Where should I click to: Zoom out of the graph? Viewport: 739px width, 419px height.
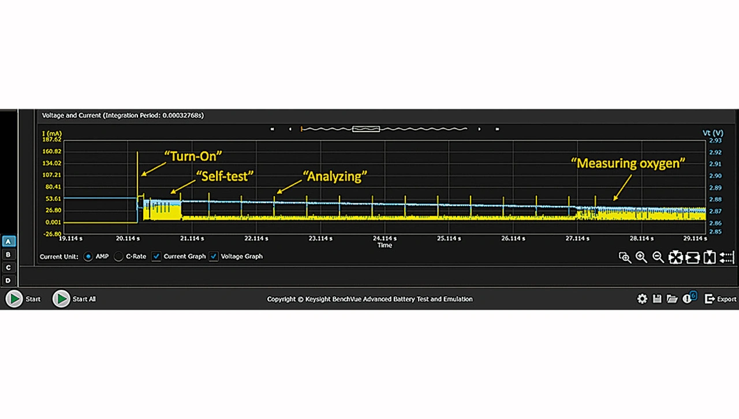point(658,257)
